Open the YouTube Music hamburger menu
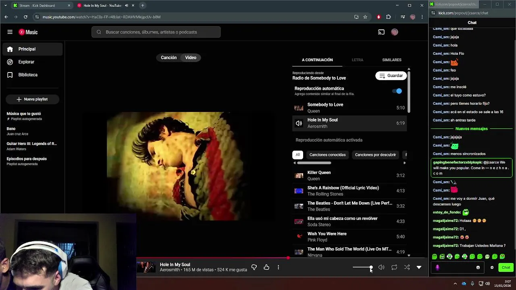 click(10, 32)
